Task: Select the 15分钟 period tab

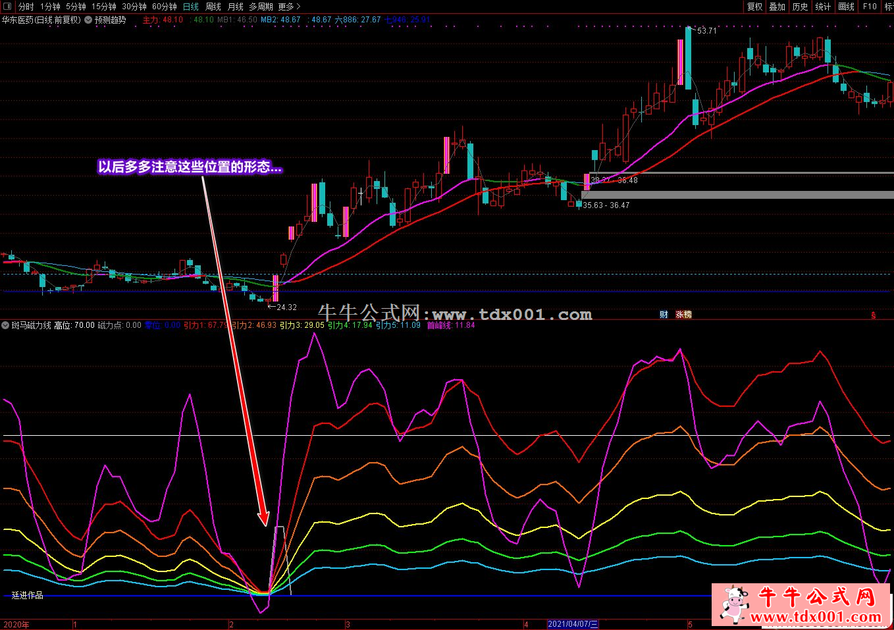Action: pyautogui.click(x=103, y=7)
